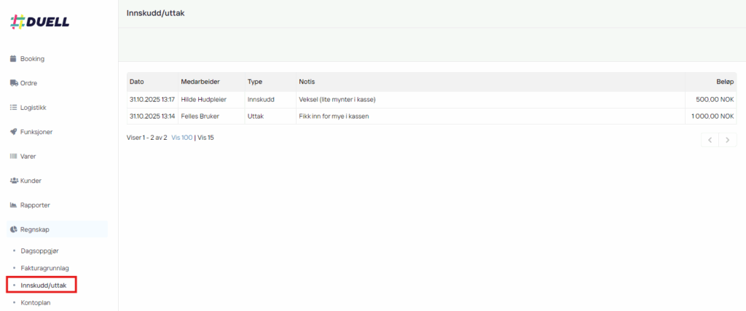Sort by the Dato column header
Screen dimensions: 746x311
point(137,82)
